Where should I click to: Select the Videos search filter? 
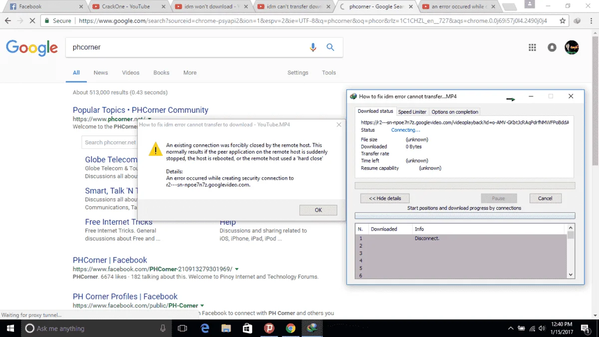pyautogui.click(x=131, y=72)
